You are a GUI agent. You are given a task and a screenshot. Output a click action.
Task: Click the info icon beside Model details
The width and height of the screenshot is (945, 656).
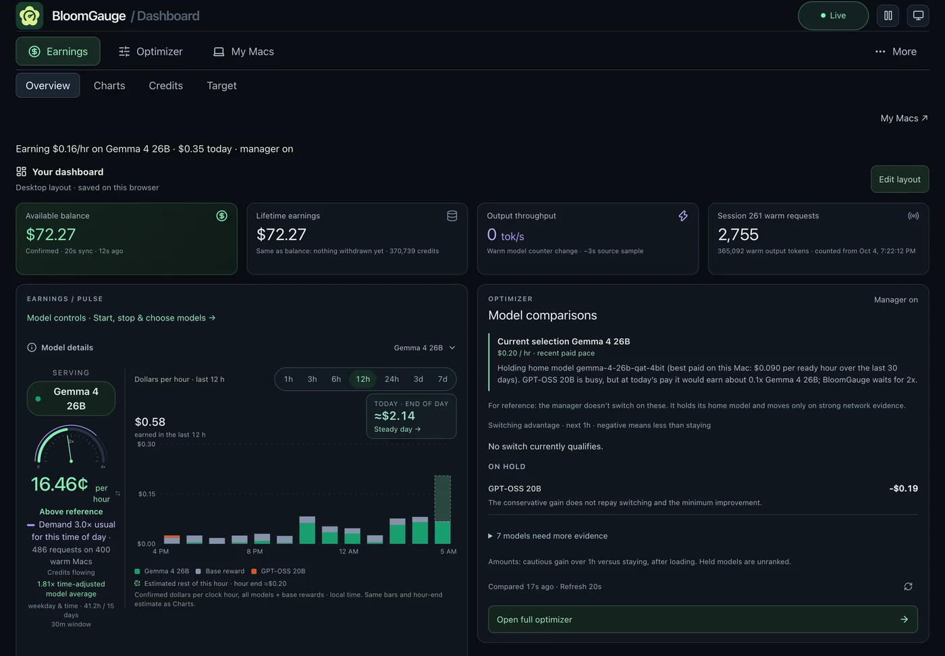tap(32, 348)
